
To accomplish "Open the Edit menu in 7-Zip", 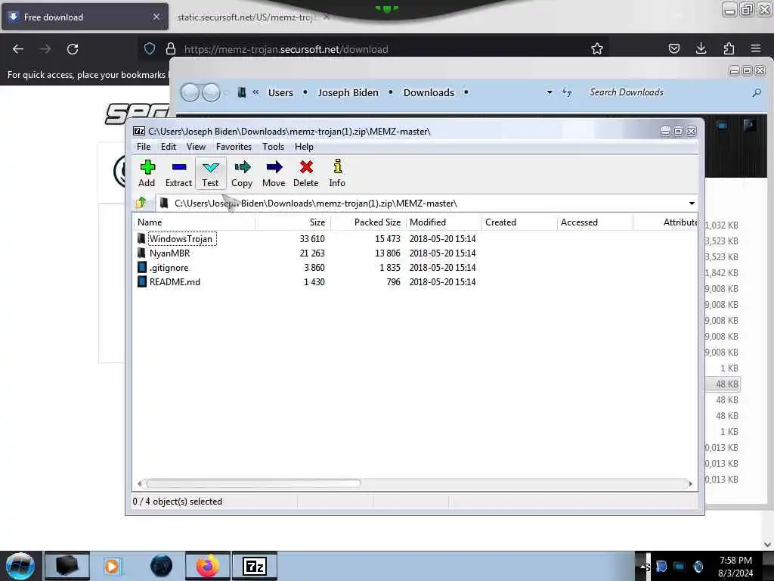I will pos(169,147).
